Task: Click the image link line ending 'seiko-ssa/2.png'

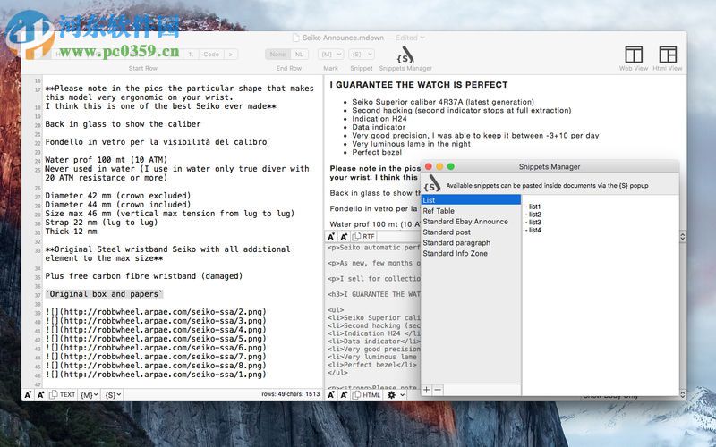Action: click(x=156, y=312)
